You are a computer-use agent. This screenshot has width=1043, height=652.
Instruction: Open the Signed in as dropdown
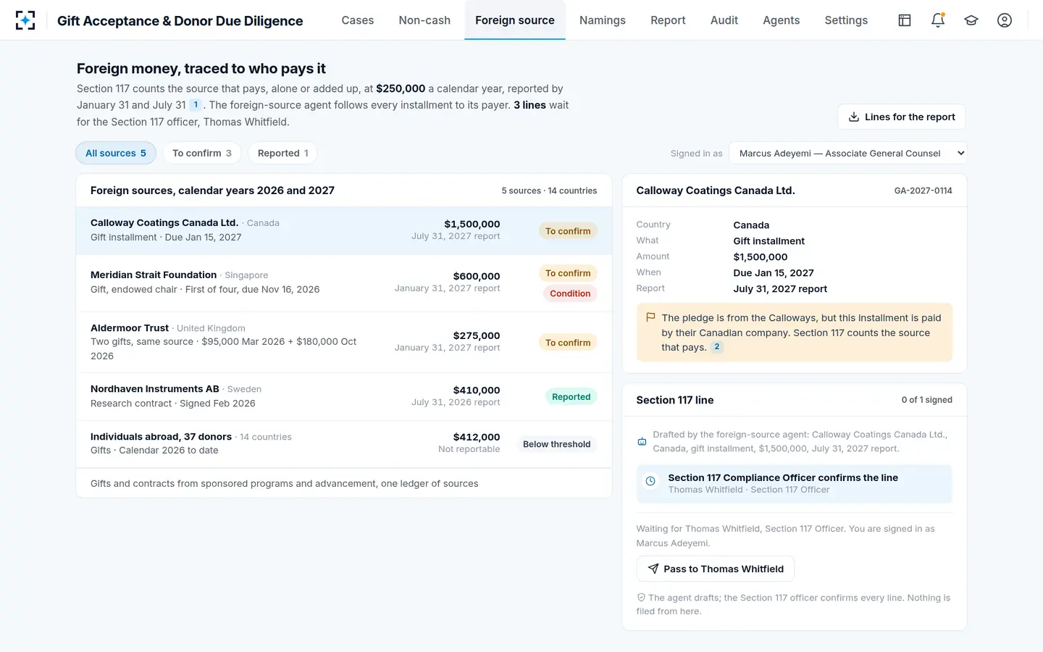coord(848,153)
